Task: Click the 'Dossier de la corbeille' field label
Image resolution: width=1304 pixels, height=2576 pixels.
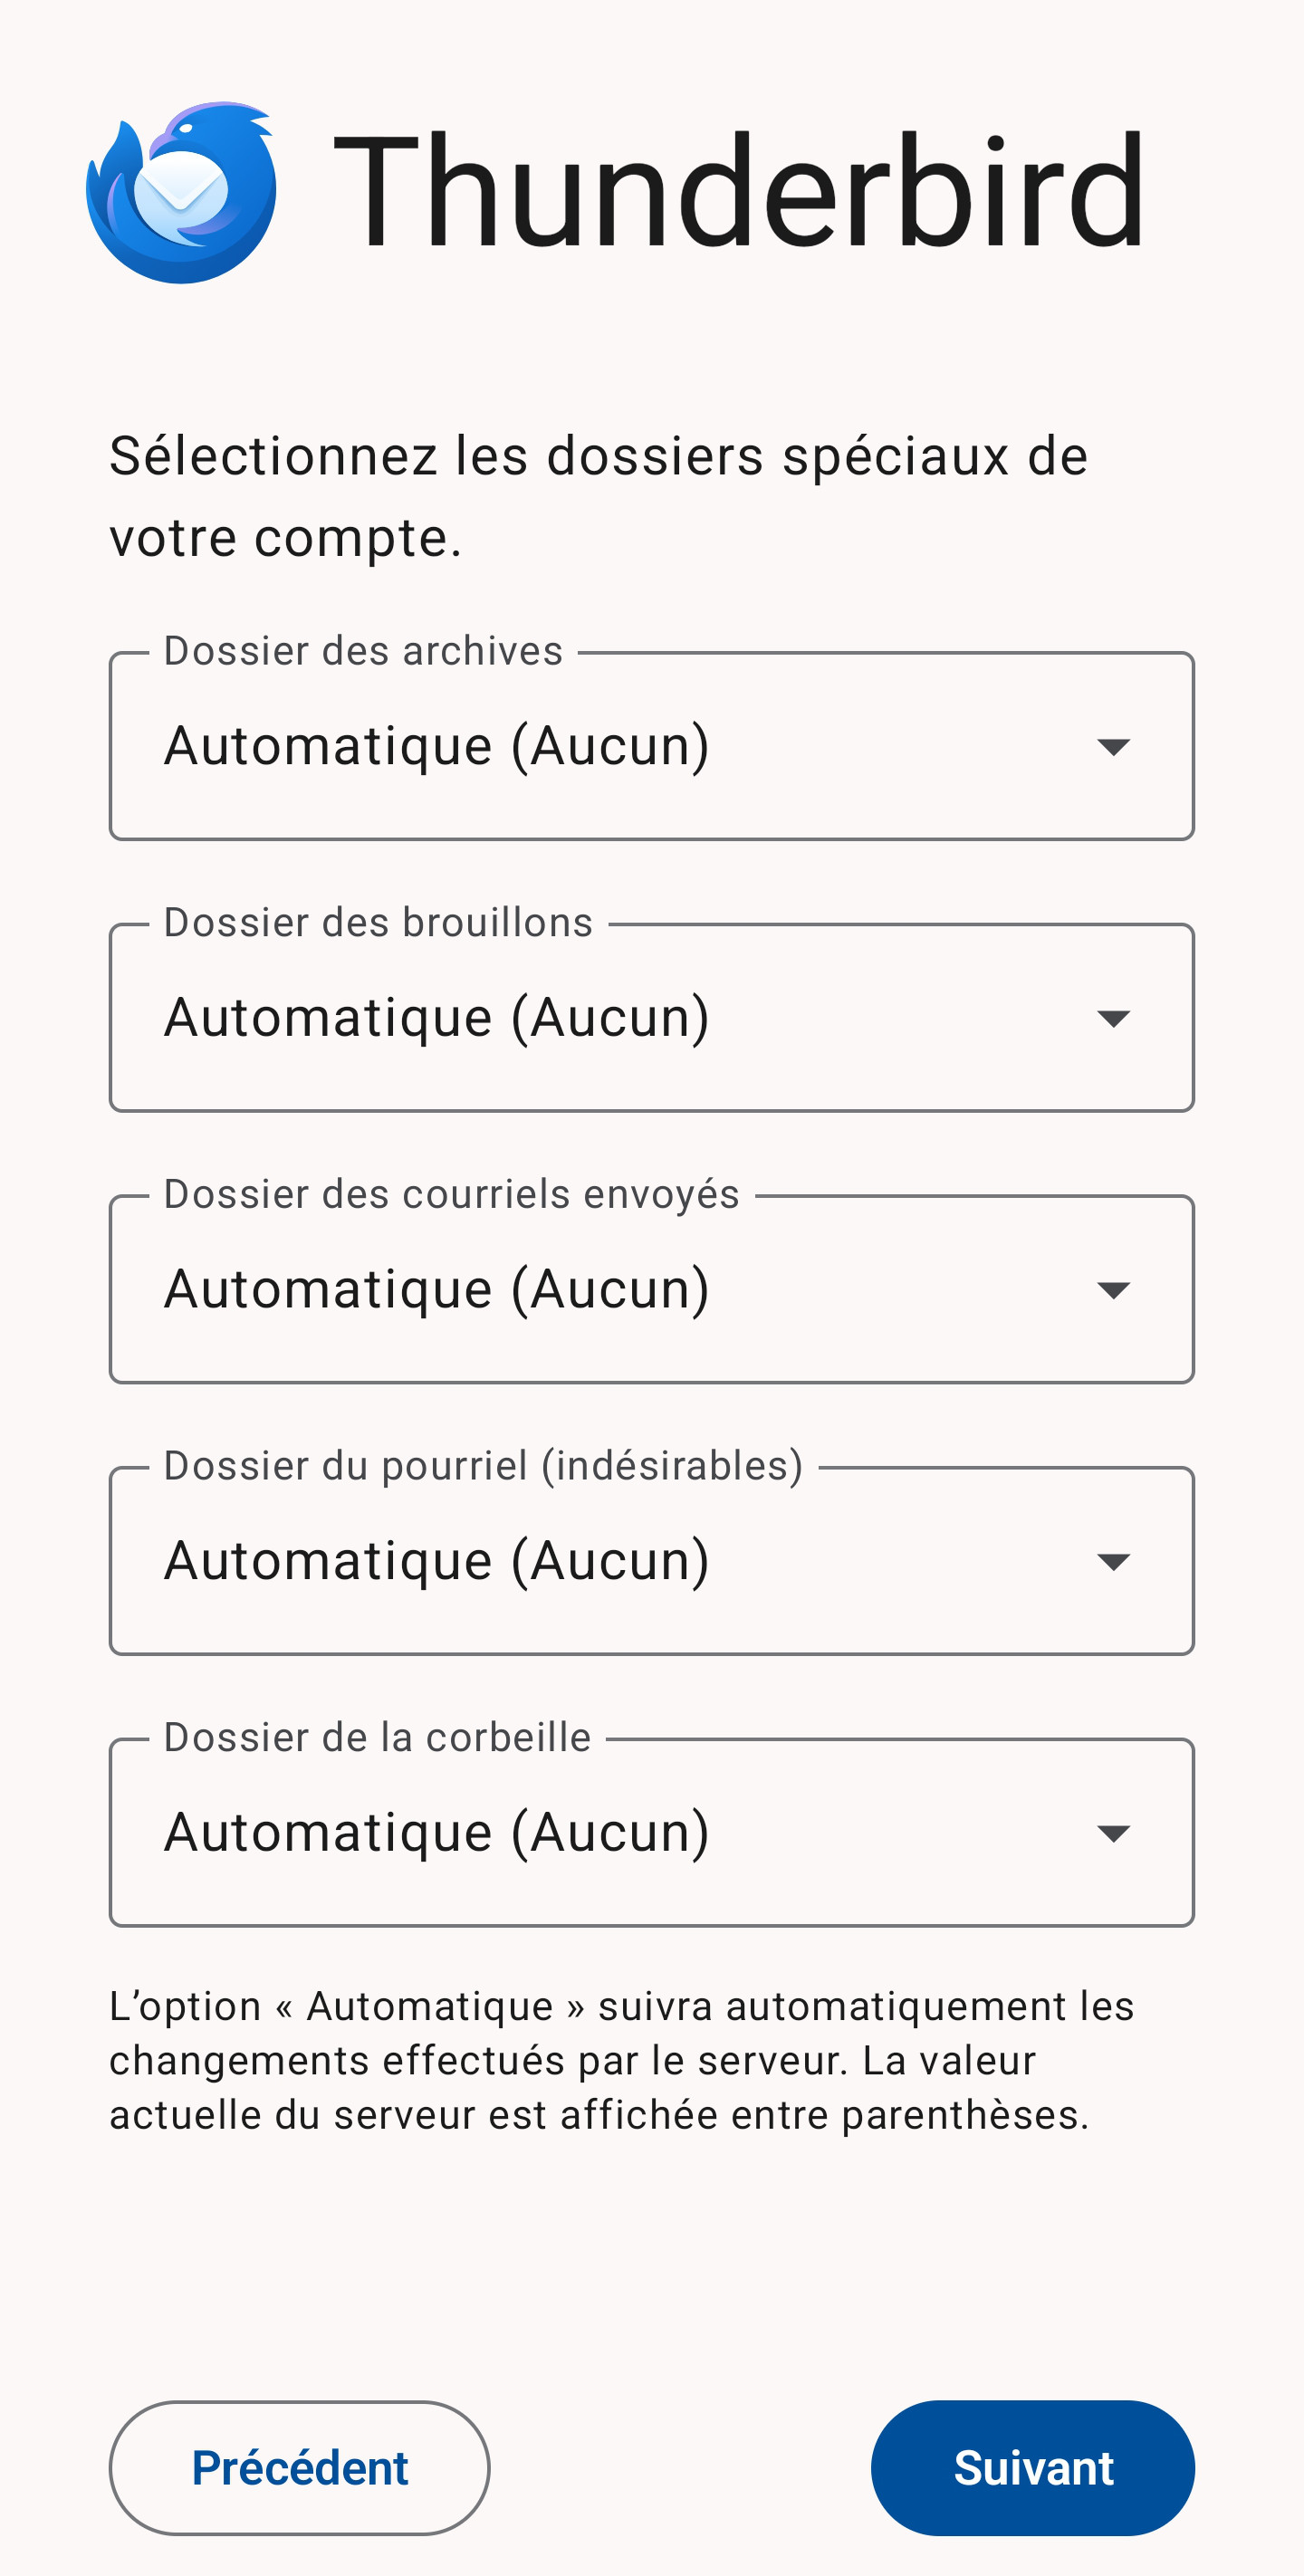Action: tap(377, 1738)
